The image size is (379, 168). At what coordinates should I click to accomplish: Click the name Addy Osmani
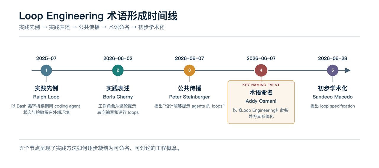261,101
